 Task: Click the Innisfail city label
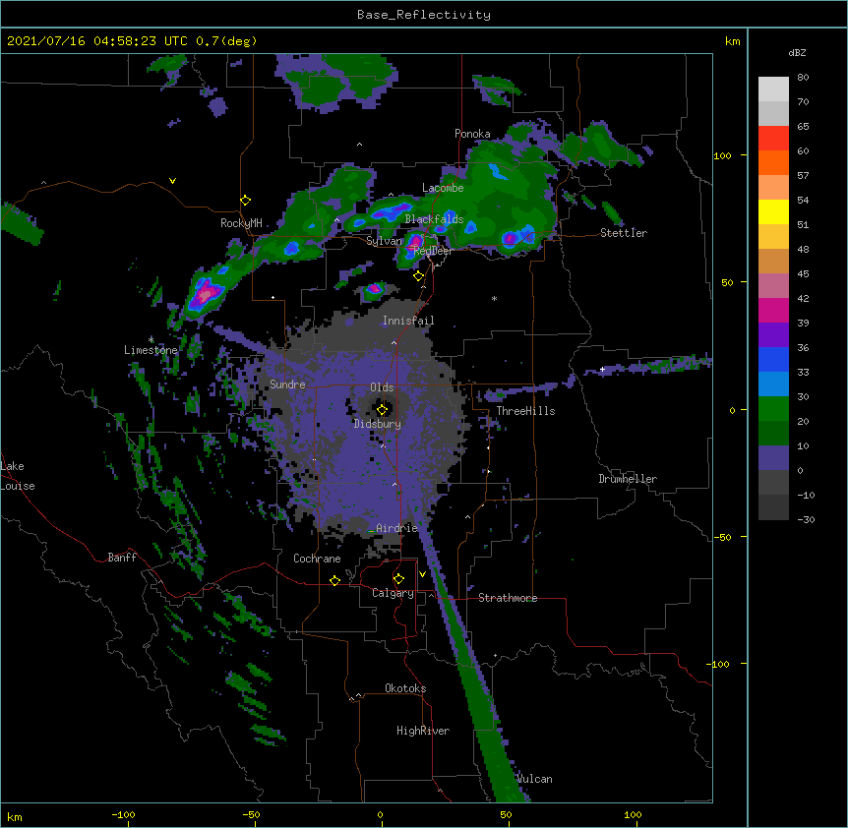tap(408, 321)
